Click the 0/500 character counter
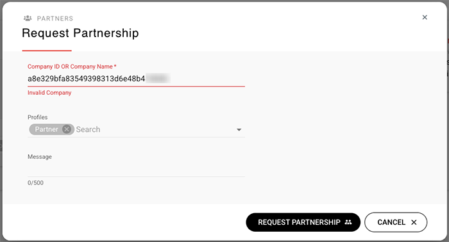This screenshot has width=449, height=242. [x=35, y=183]
